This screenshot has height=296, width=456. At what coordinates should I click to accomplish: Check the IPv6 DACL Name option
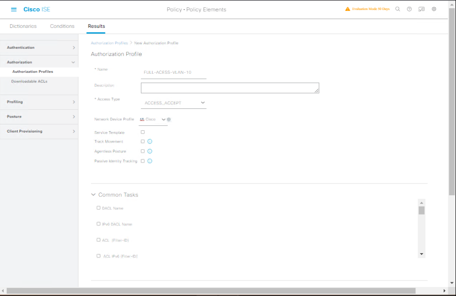pos(98,224)
